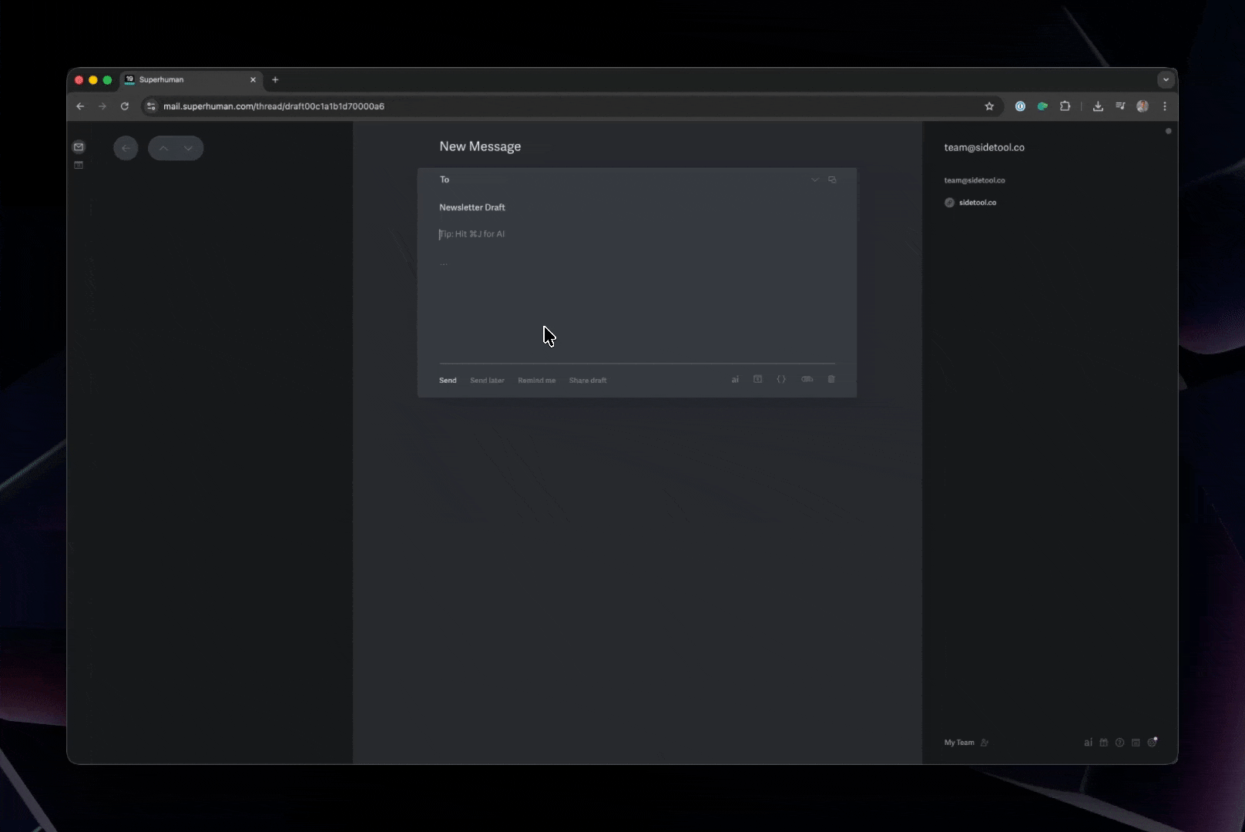This screenshot has width=1245, height=832.
Task: Reload the page
Action: pos(125,106)
